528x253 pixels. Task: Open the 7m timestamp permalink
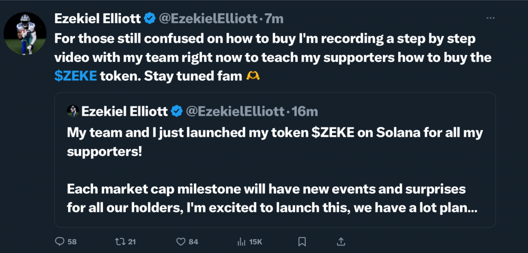click(274, 18)
